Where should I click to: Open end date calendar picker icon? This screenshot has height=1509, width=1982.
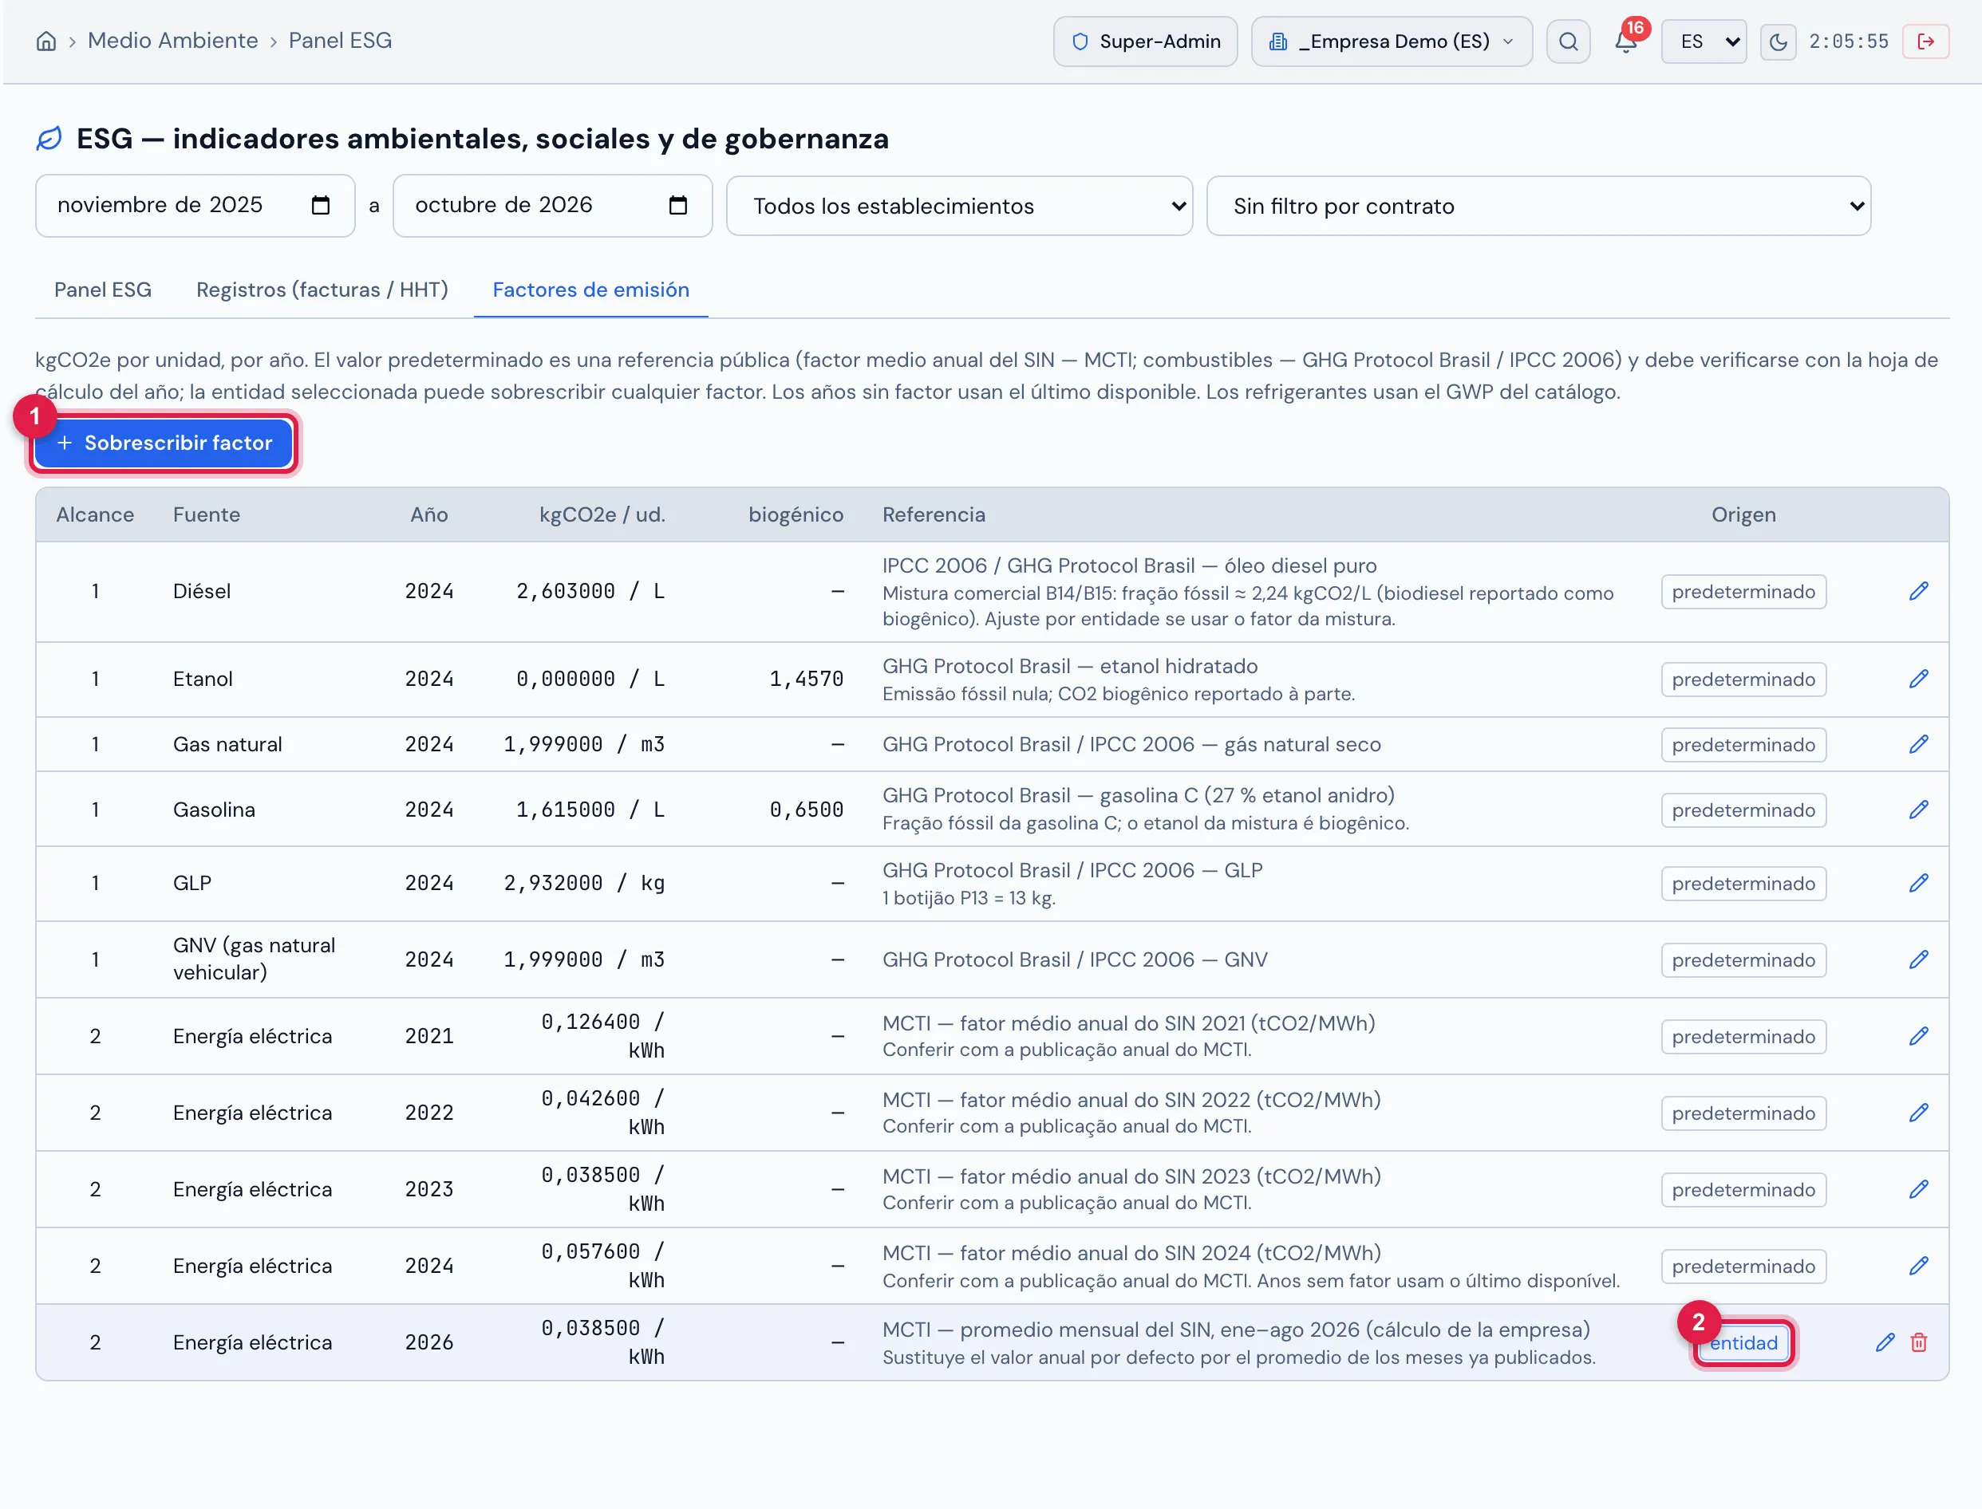677,206
